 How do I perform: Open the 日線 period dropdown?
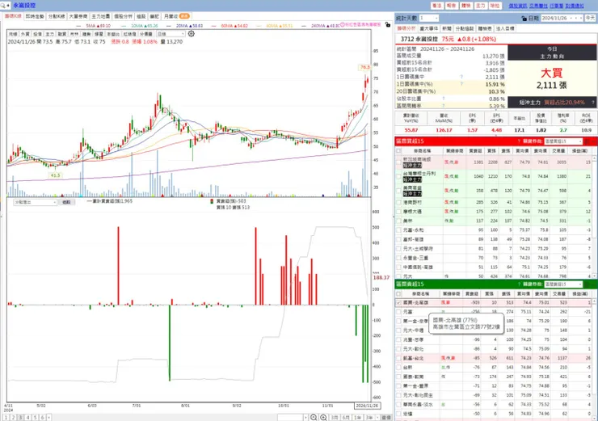[171, 34]
